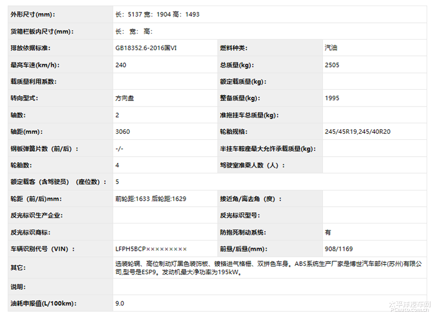Select the tire spec 245/45R19,245/40R20
Screen dimensions: 436x316
pos(358,132)
